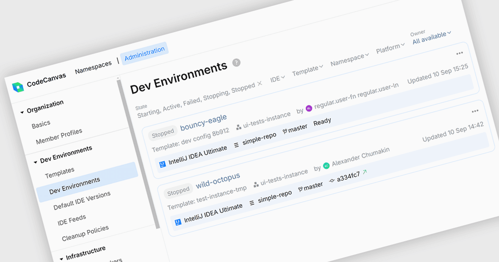Screen dimensions: 499x262
Task: Open the bouncy-eagle environment link
Action: click(204, 123)
